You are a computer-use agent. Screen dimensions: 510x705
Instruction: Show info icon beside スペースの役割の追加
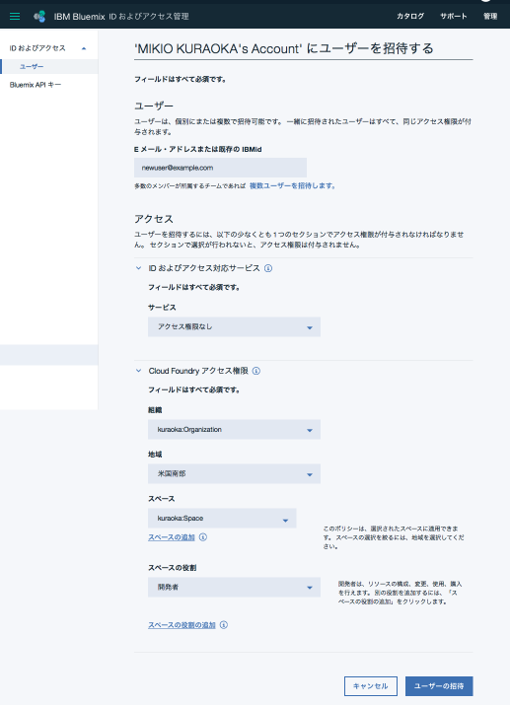click(224, 625)
